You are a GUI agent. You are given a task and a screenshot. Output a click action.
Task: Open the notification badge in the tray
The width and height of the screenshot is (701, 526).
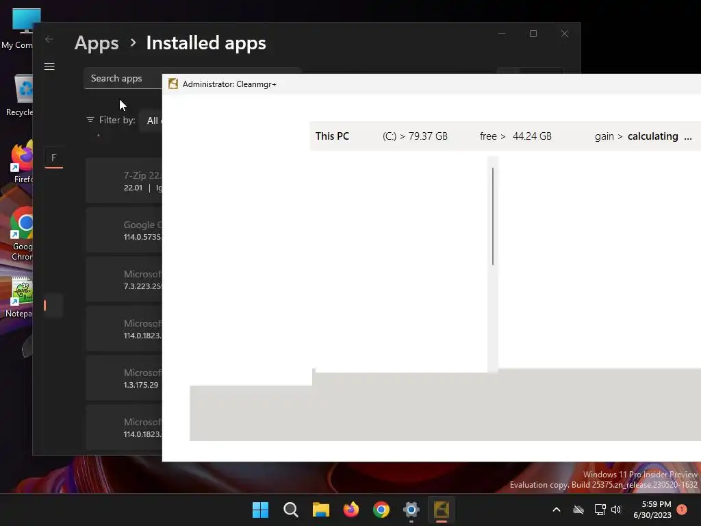click(x=682, y=510)
